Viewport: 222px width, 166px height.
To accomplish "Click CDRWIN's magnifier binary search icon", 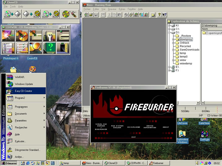I will tap(36, 48).
